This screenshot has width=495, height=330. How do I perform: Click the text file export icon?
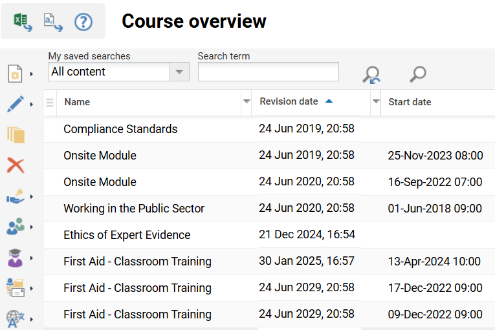(x=52, y=22)
